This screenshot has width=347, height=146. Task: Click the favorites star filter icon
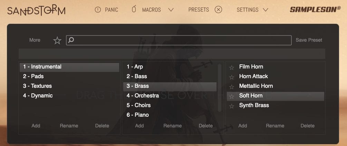pos(57,40)
